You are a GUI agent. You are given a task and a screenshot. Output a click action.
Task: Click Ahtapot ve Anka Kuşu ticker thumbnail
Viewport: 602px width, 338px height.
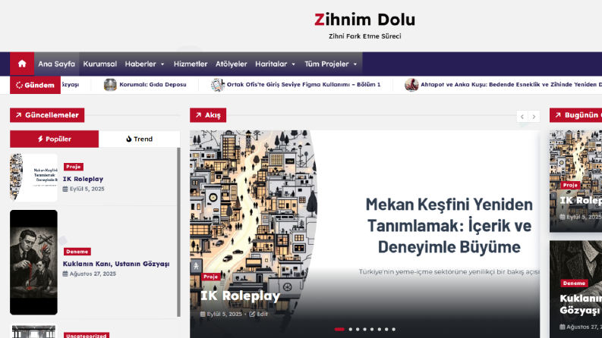[x=411, y=84]
